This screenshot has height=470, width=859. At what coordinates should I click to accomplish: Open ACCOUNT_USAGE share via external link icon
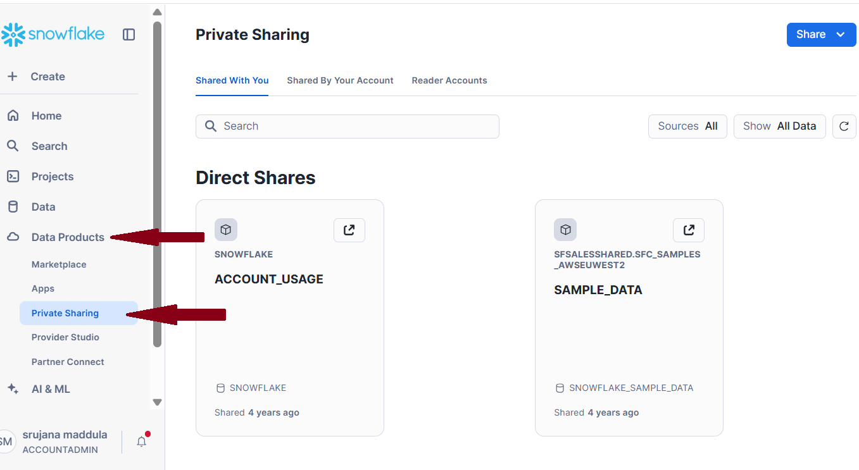349,230
